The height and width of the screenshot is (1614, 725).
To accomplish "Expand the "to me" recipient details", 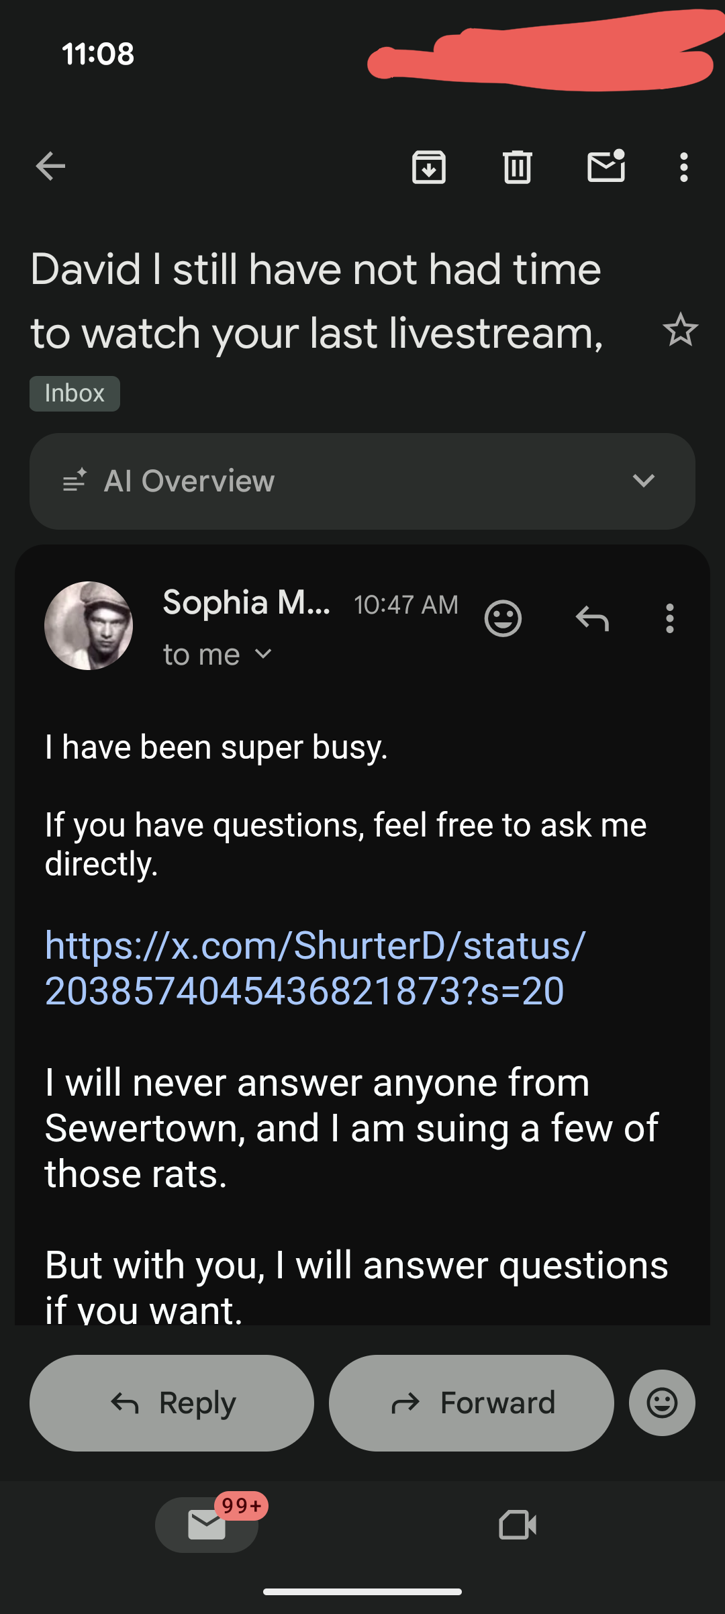I will (217, 655).
